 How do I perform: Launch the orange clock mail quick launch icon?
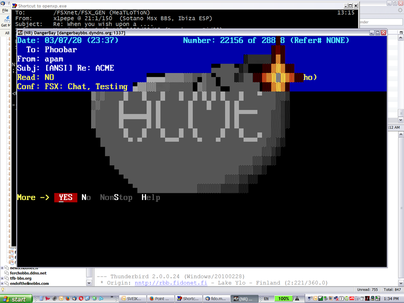tap(61, 298)
